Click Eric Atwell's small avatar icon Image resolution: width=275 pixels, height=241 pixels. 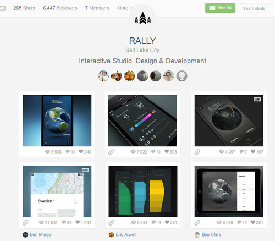(111, 234)
